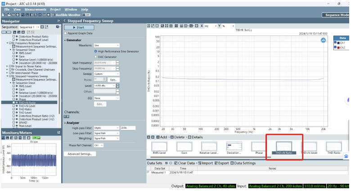Open the Project menu
This screenshot has width=351, height=191.
coord(55,9)
